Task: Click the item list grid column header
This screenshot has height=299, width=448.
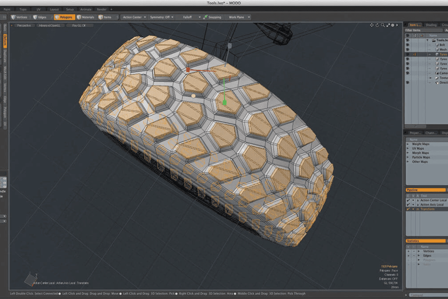Action: click(414, 35)
